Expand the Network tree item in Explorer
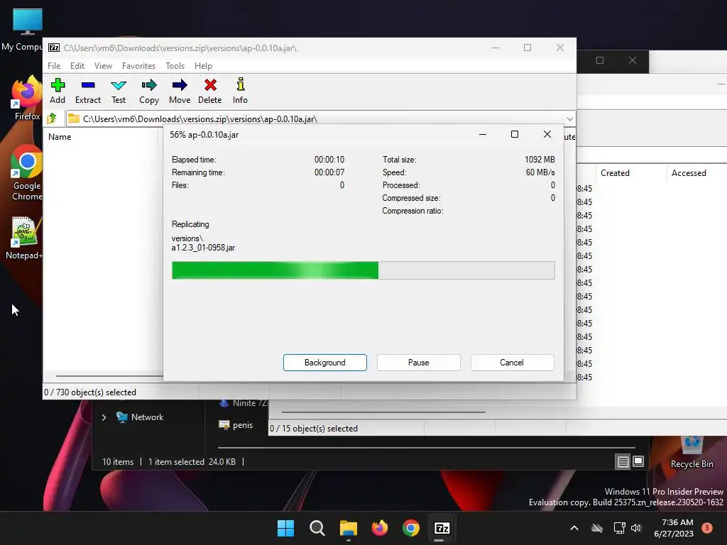727x545 pixels. tap(104, 417)
